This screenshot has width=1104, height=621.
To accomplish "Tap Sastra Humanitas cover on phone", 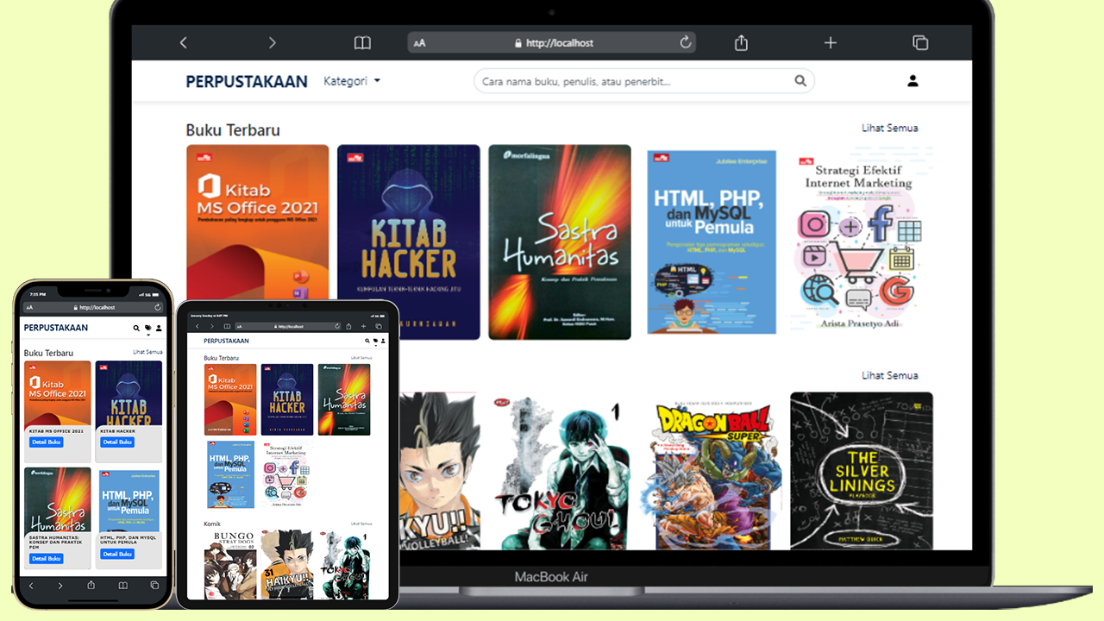I will click(x=58, y=500).
